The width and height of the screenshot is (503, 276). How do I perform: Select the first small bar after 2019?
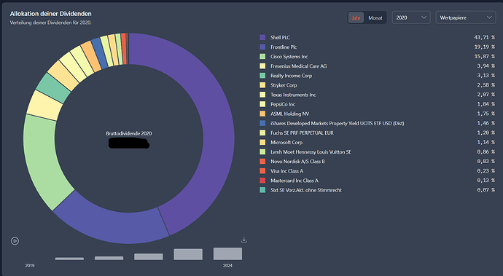coord(69,259)
